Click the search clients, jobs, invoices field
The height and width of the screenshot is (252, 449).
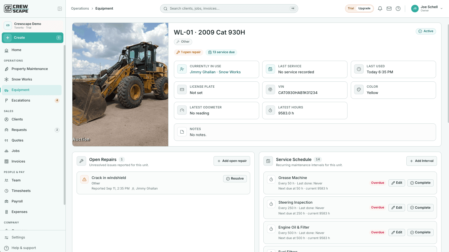coord(229,8)
